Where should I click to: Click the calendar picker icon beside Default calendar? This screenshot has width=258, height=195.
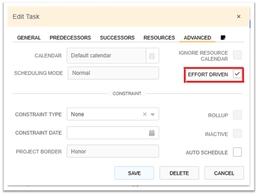pos(152,56)
